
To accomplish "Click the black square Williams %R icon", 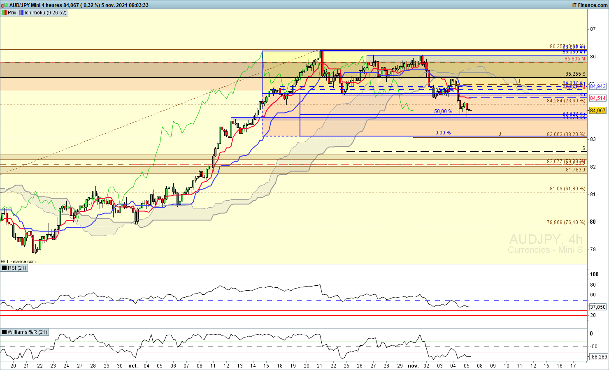I will coord(4,332).
